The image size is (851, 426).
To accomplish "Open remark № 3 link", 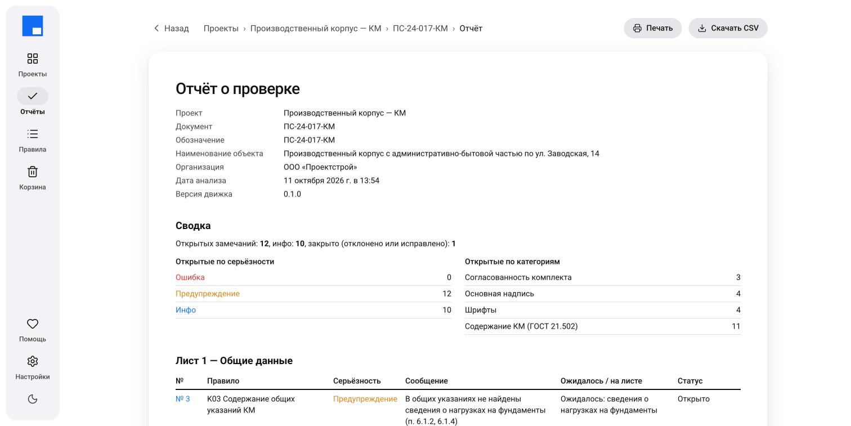I will click(183, 399).
